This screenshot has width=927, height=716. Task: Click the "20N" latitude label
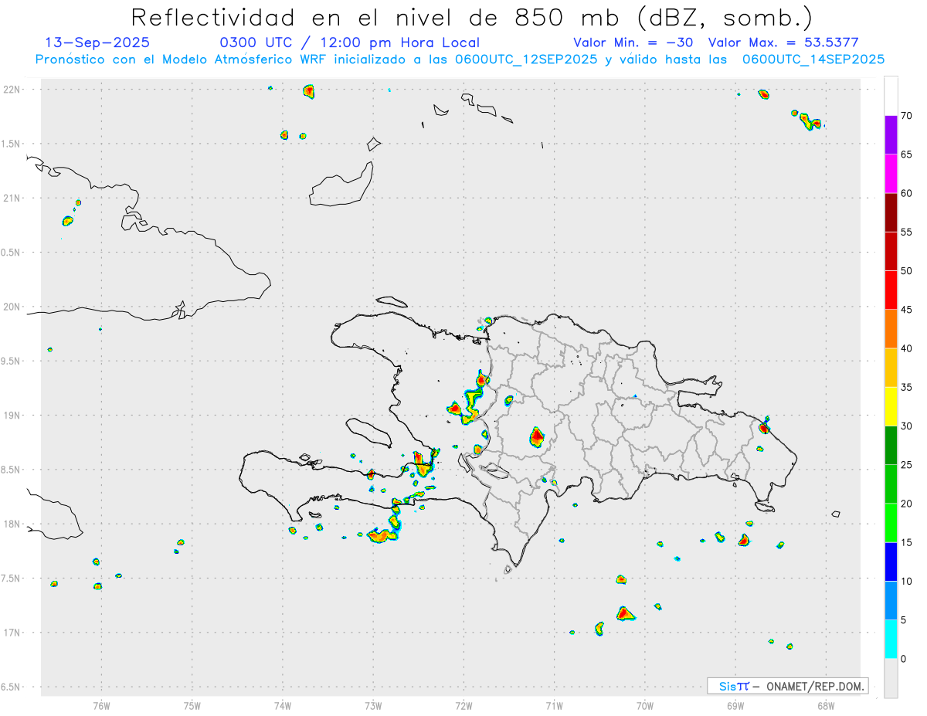click(13, 307)
